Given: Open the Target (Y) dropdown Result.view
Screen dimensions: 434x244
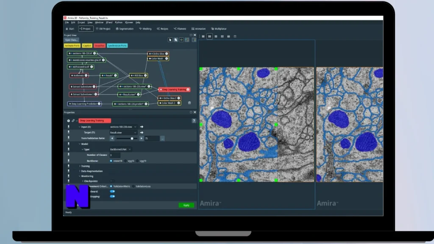Looking at the screenshot, I should coord(123,133).
